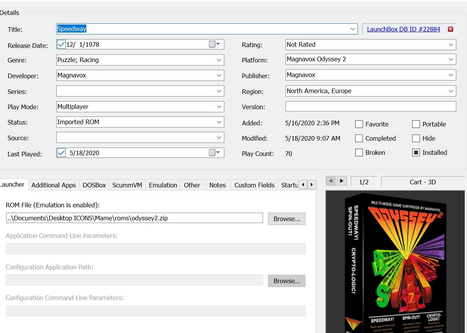Open the Release Date calendar picker
The image size is (467, 333).
214,44
